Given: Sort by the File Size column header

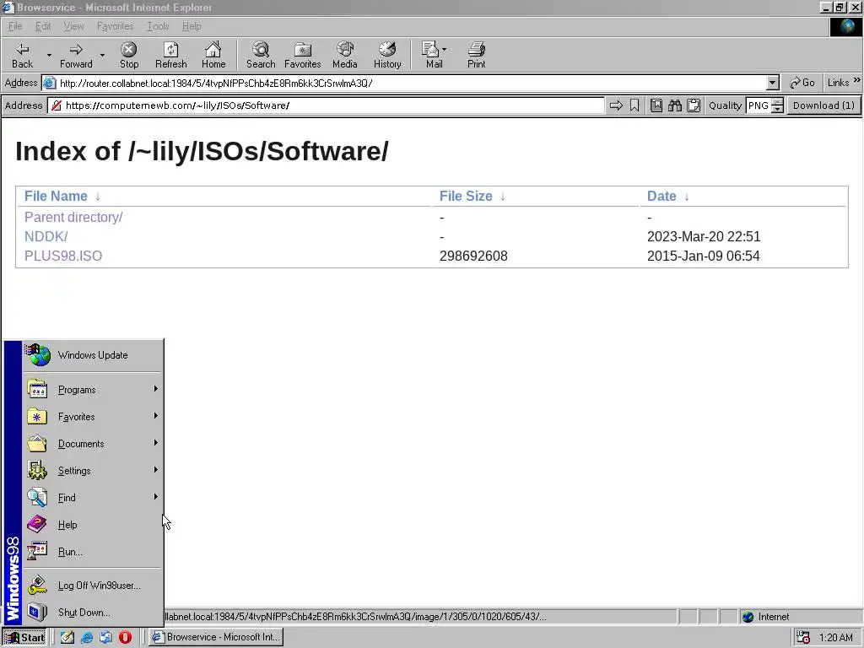Looking at the screenshot, I should click(x=466, y=196).
